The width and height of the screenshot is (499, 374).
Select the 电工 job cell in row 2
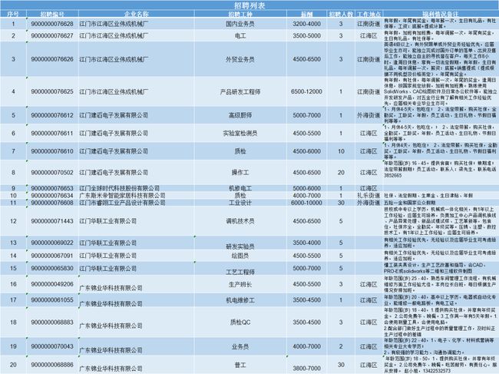pos(240,35)
